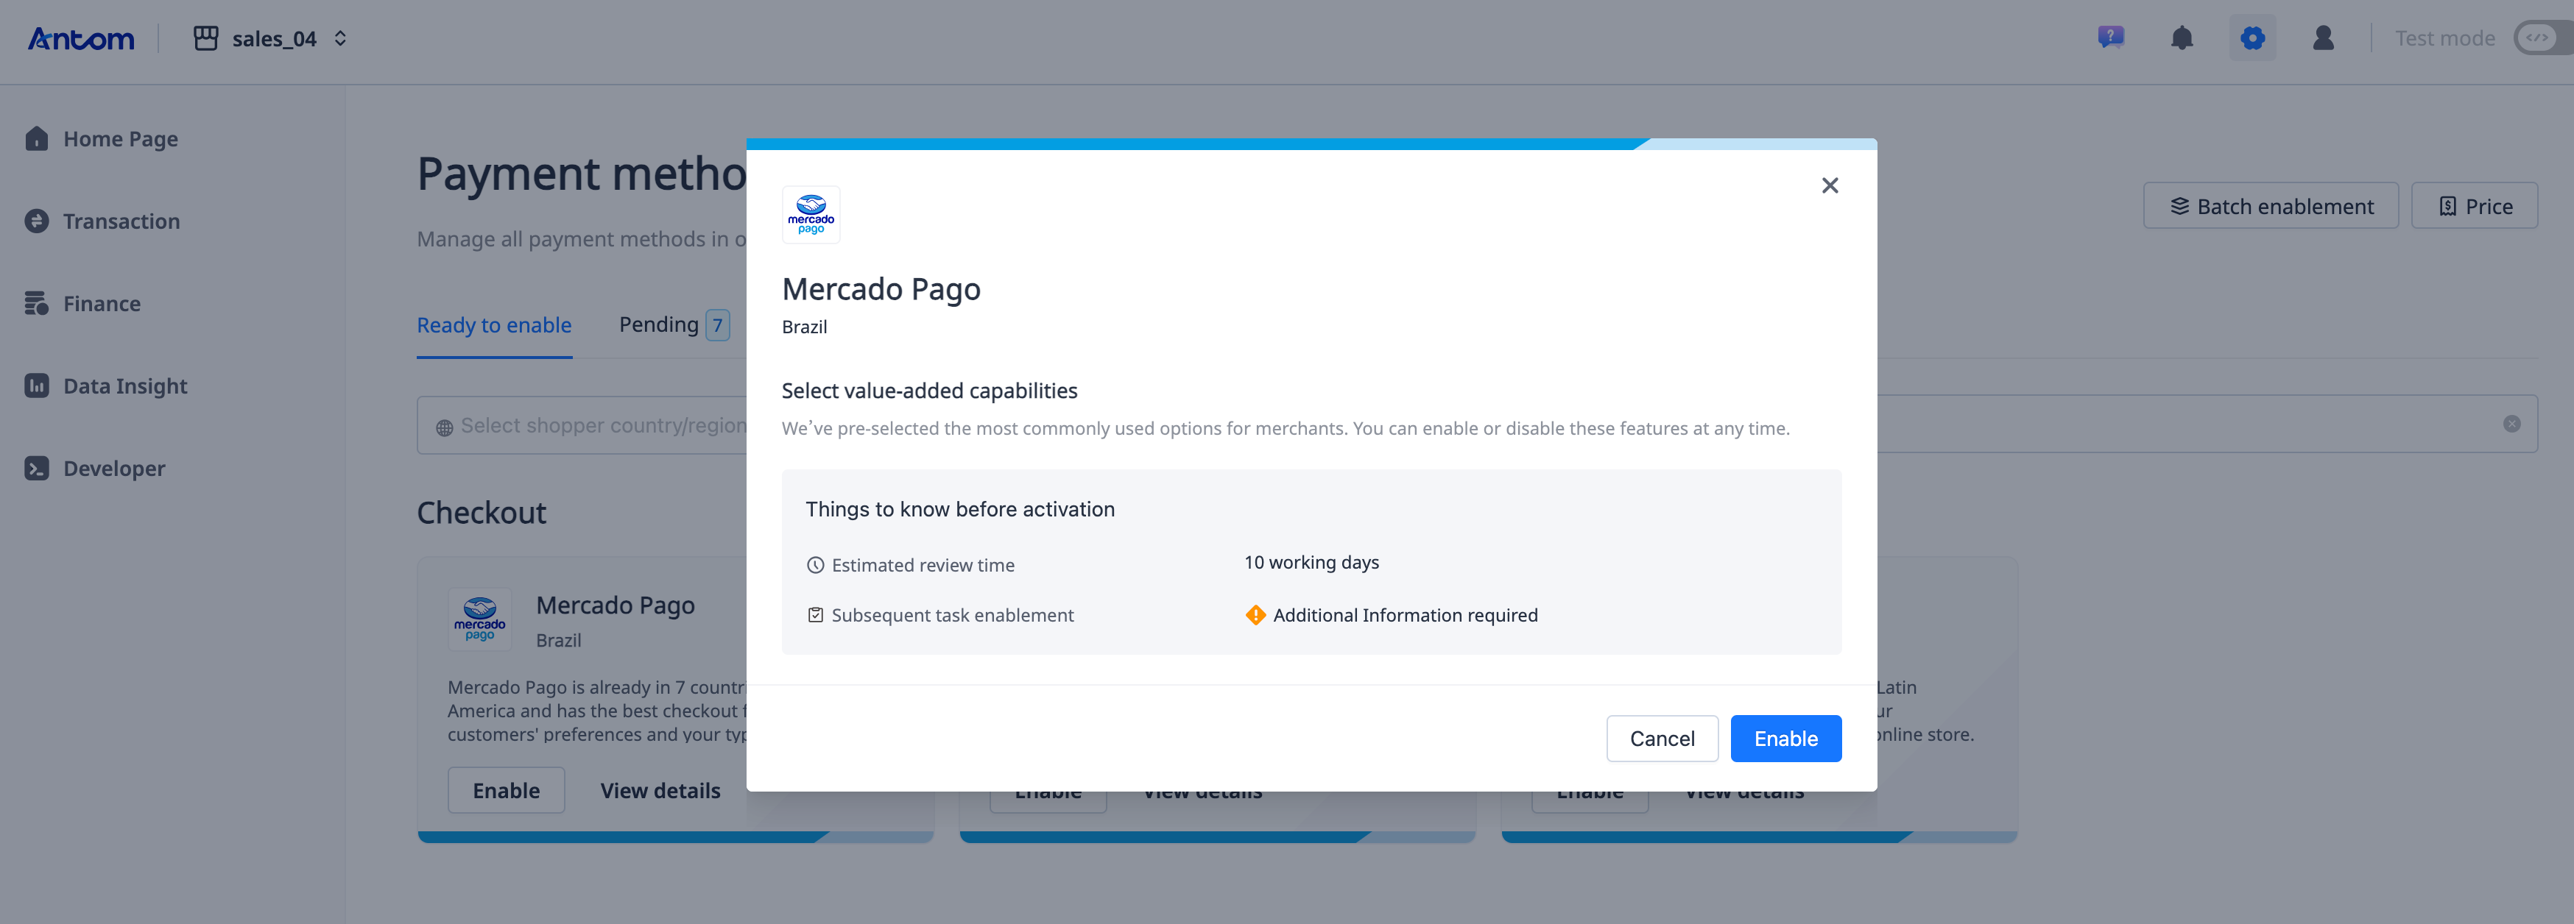Image resolution: width=2574 pixels, height=924 pixels.
Task: Select the Ready to enable tab
Action: point(493,326)
